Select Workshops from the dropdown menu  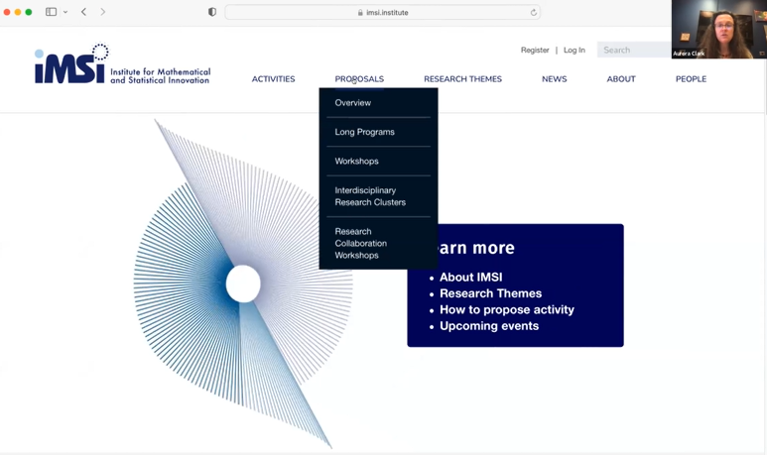pyautogui.click(x=356, y=161)
